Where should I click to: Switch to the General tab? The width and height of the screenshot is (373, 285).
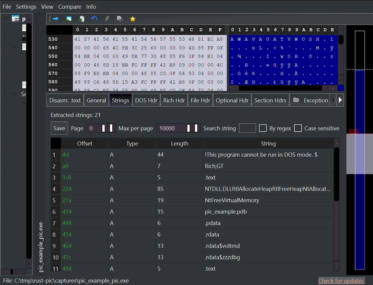tap(96, 100)
